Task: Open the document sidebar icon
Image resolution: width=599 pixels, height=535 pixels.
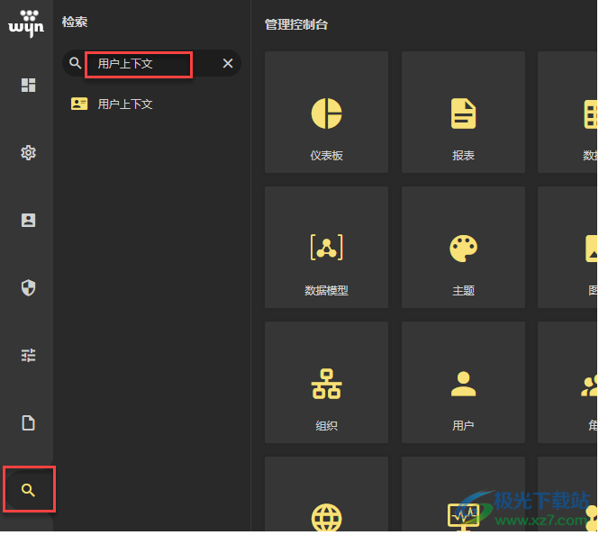Action: tap(28, 423)
